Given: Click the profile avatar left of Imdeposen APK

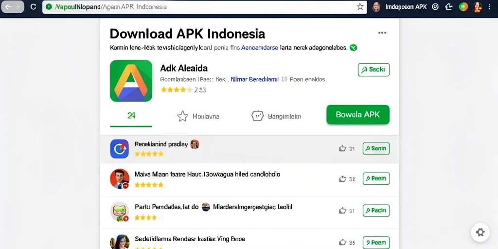Looking at the screenshot, I should click(376, 7).
